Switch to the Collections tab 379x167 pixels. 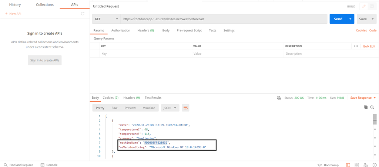(45, 4)
